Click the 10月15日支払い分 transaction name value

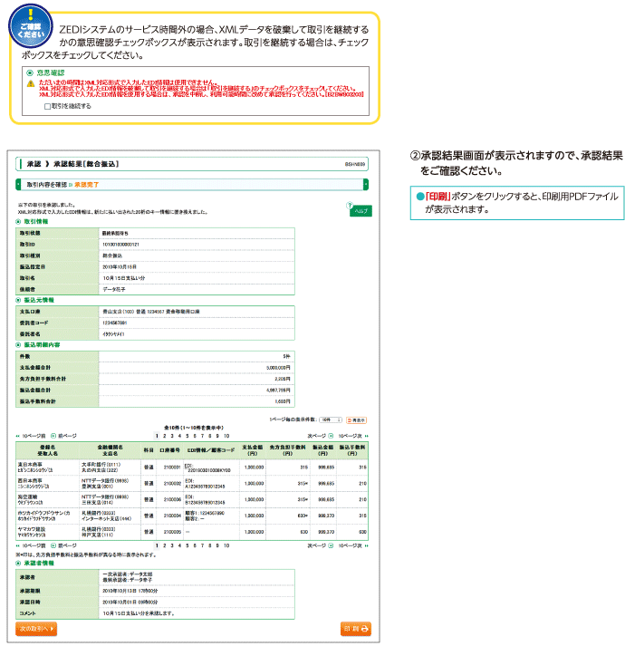[123, 278]
